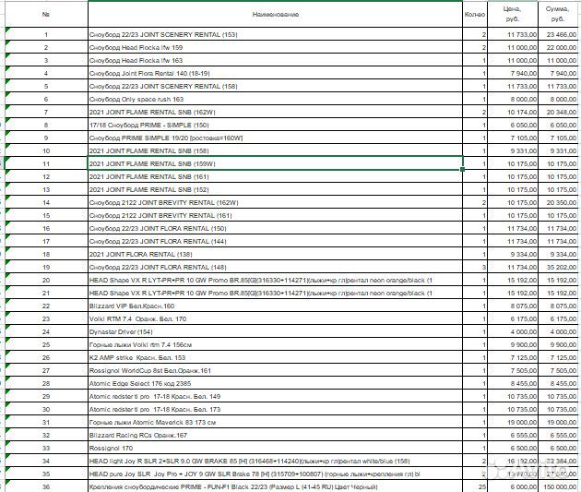Click the 'Atomic Edge Select 176' cell
The width and height of the screenshot is (581, 492).
point(275,383)
